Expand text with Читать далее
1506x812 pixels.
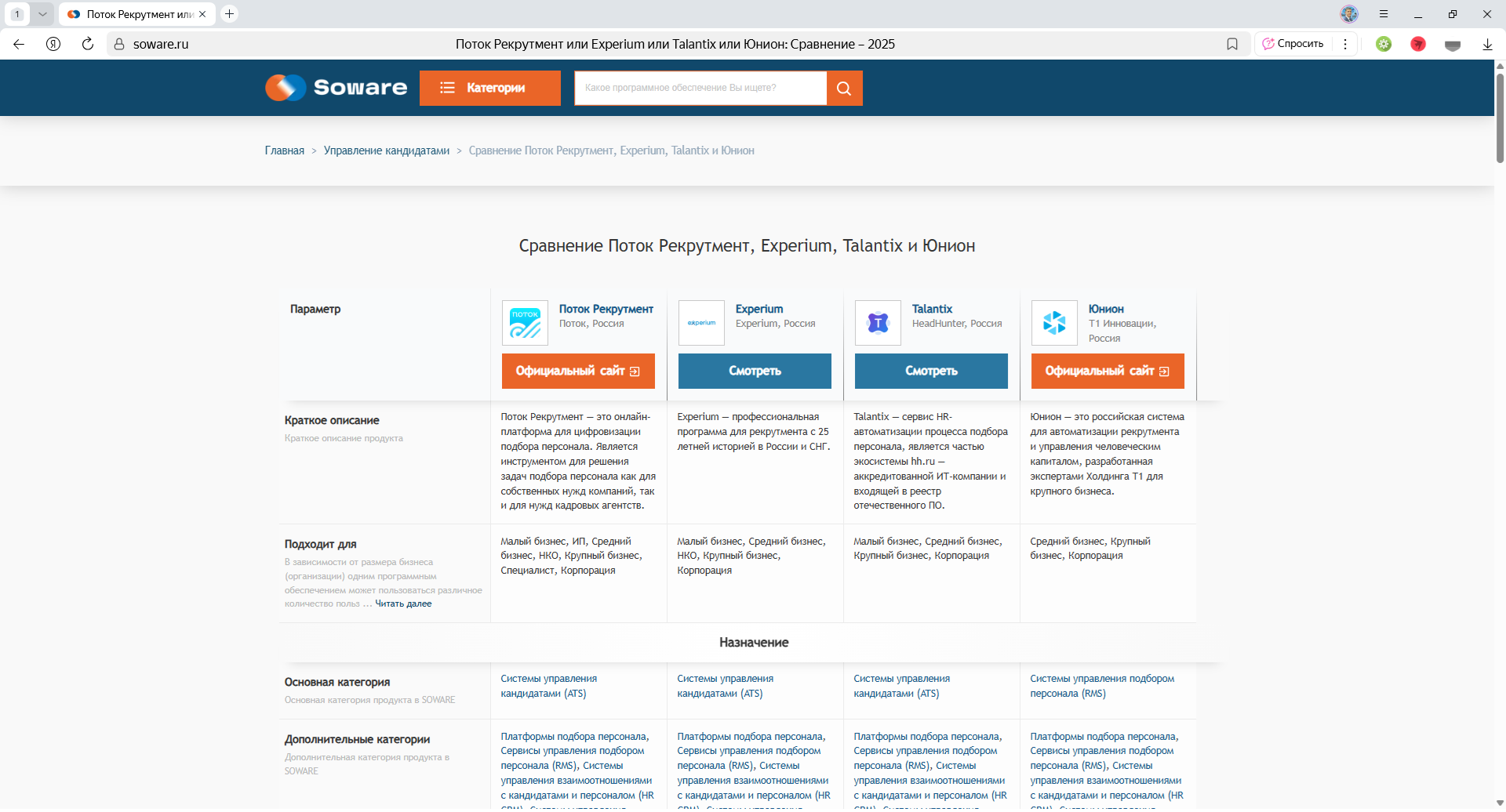[403, 604]
